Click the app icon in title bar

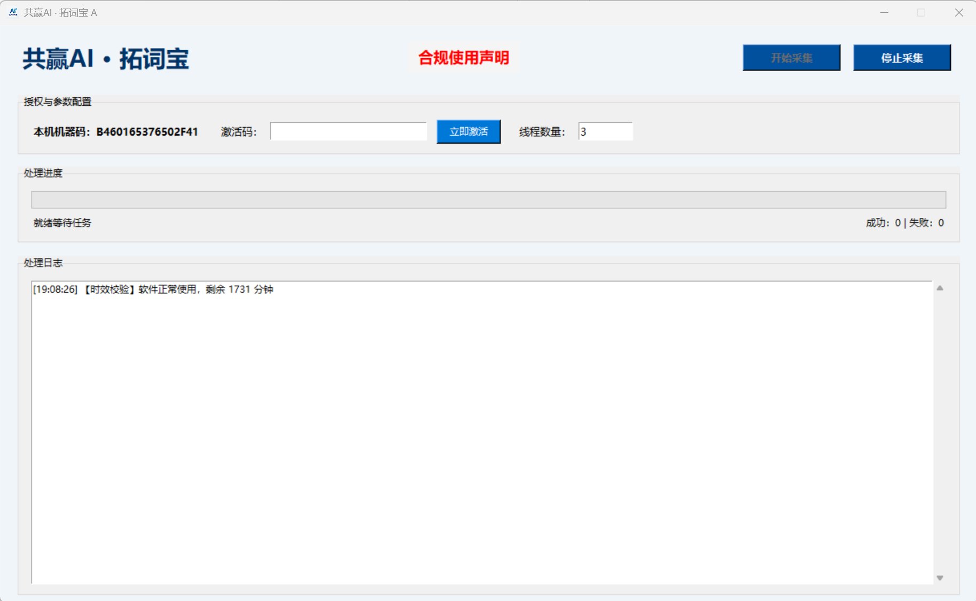[x=13, y=12]
